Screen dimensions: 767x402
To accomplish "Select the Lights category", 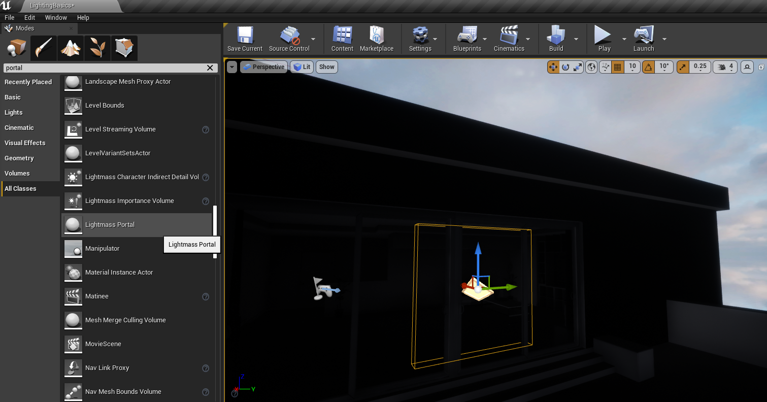I will (x=30, y=112).
